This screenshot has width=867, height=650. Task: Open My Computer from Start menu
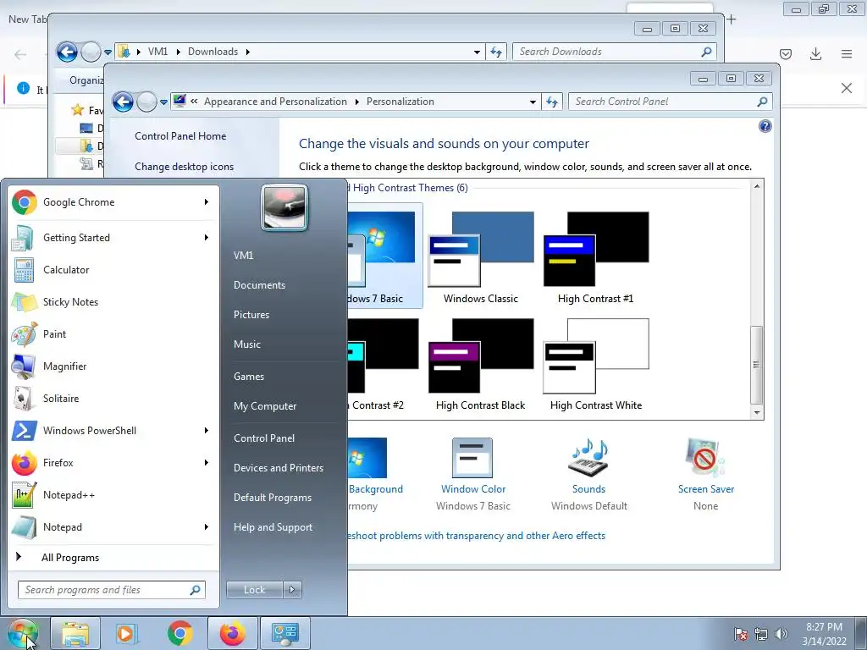[265, 406]
